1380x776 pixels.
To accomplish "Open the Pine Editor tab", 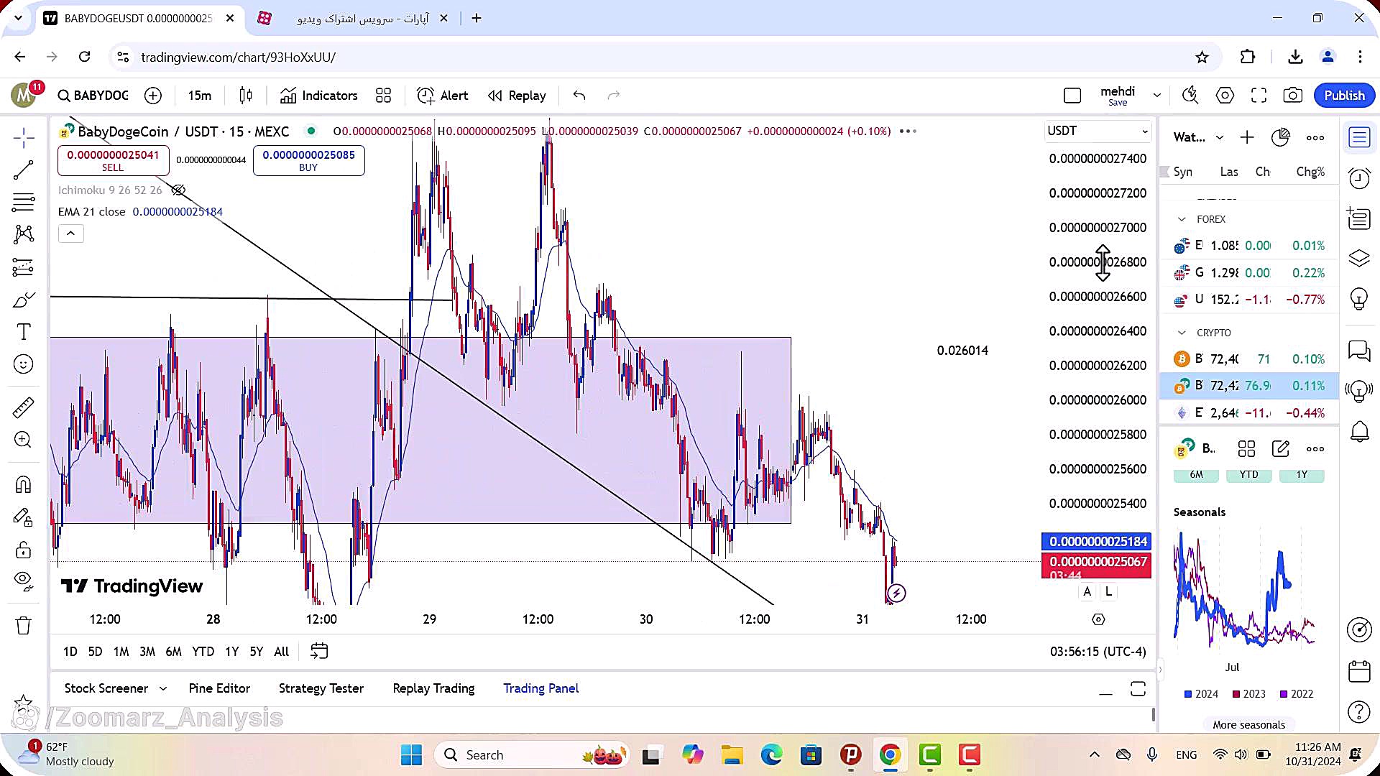I will pyautogui.click(x=219, y=688).
